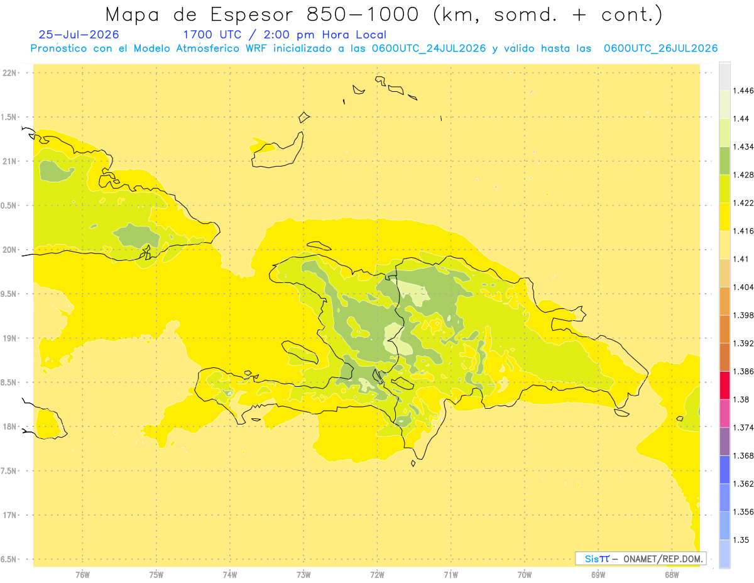754x583 pixels.
Task: Click the 21N latitude label
Action: click(11, 161)
